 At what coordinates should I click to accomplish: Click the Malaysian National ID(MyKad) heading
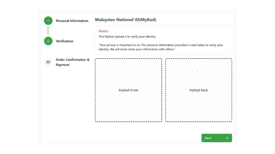pos(126,20)
